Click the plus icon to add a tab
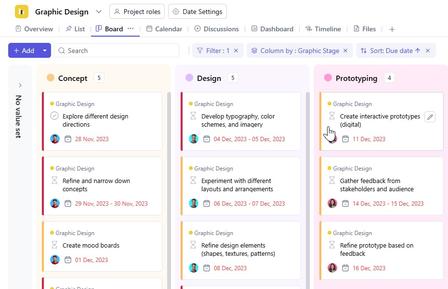The width and height of the screenshot is (448, 289). tap(392, 29)
